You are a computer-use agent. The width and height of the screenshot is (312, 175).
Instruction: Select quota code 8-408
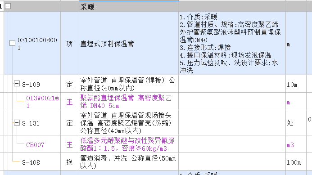pos(31,162)
